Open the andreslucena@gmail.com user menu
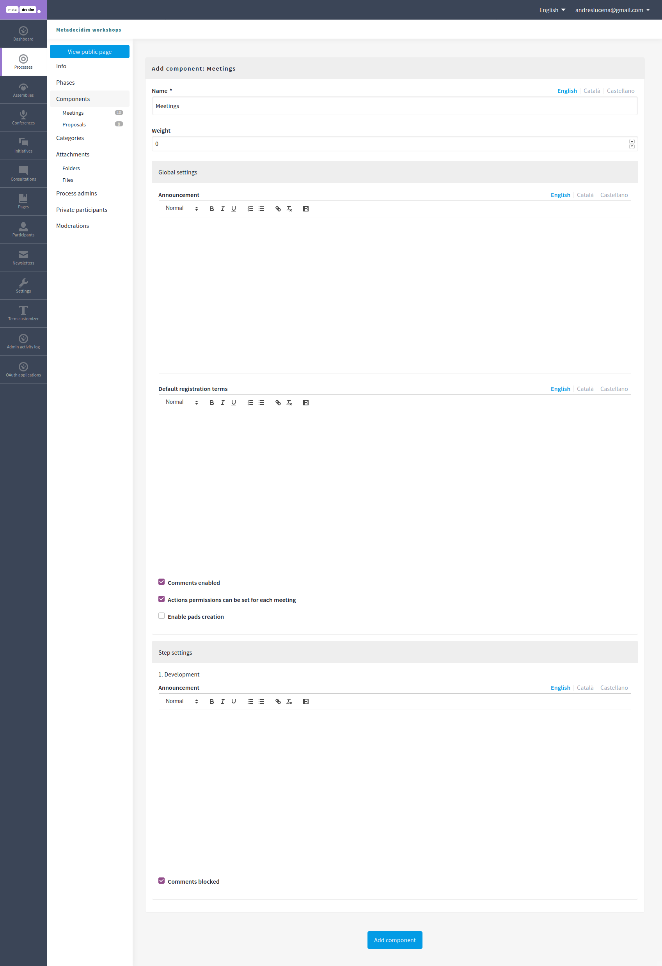662x966 pixels. 612,10
